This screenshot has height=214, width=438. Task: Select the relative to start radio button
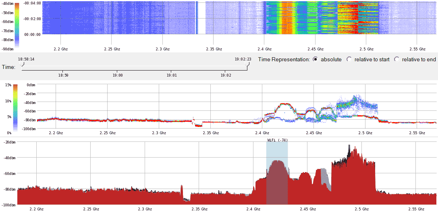tap(349, 59)
